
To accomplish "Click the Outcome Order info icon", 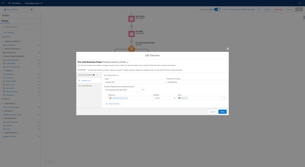I will pos(94,75).
